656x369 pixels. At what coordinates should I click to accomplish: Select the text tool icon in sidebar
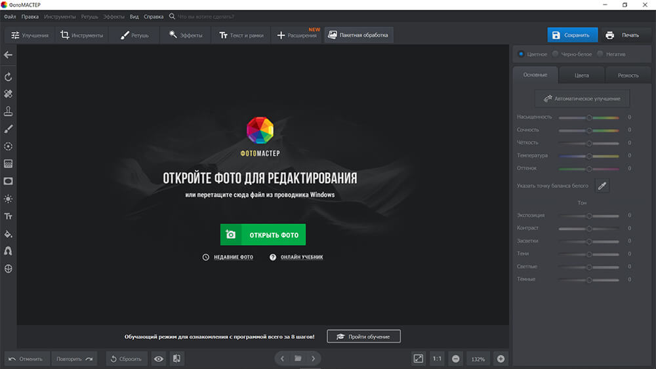(8, 216)
